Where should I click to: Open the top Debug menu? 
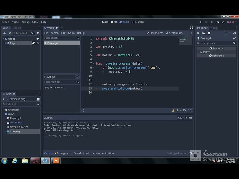25,22
